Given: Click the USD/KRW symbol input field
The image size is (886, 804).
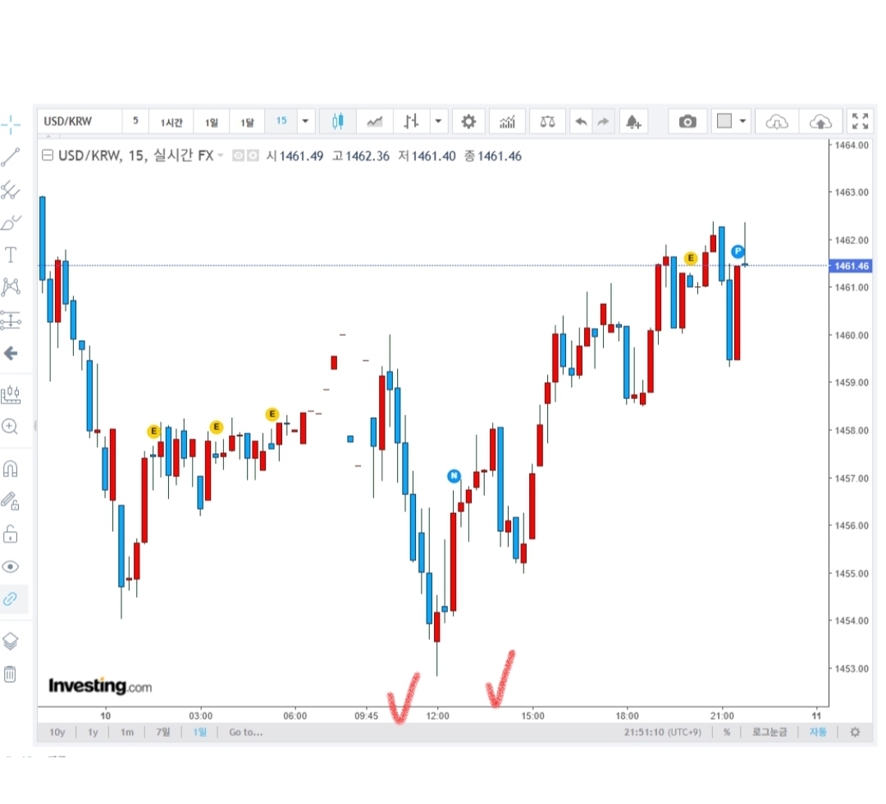Looking at the screenshot, I should [x=79, y=121].
